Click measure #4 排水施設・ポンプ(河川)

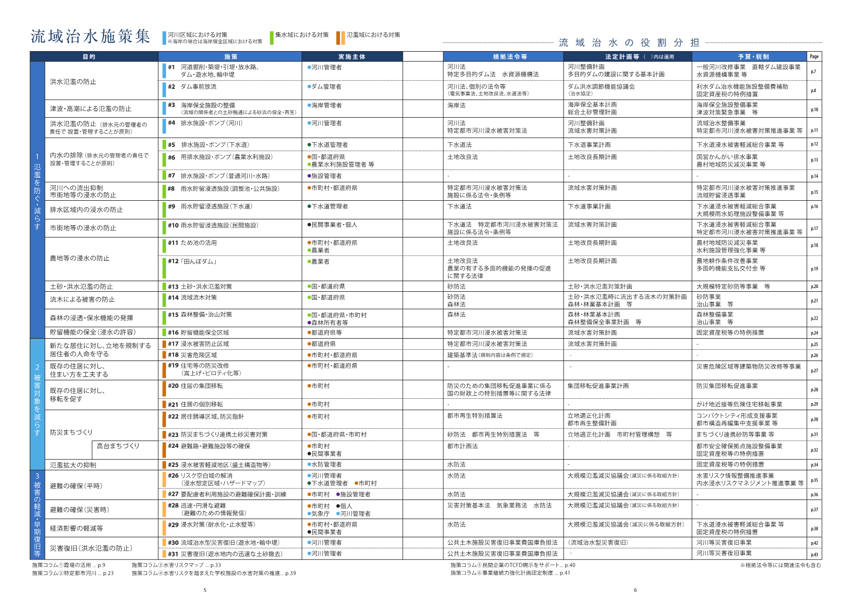tap(205, 123)
